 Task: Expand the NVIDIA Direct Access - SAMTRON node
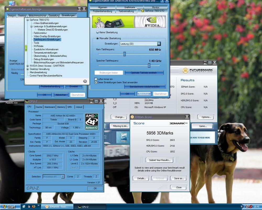pos(28,66)
